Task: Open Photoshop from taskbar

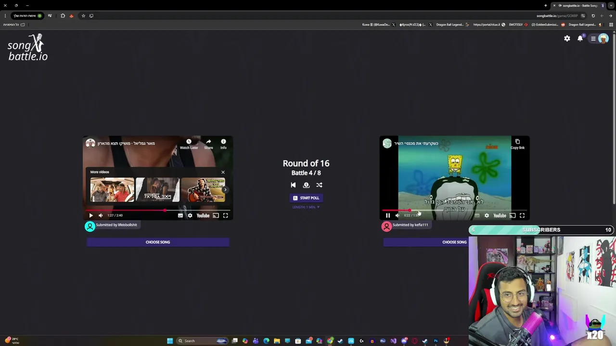Action: (436, 341)
